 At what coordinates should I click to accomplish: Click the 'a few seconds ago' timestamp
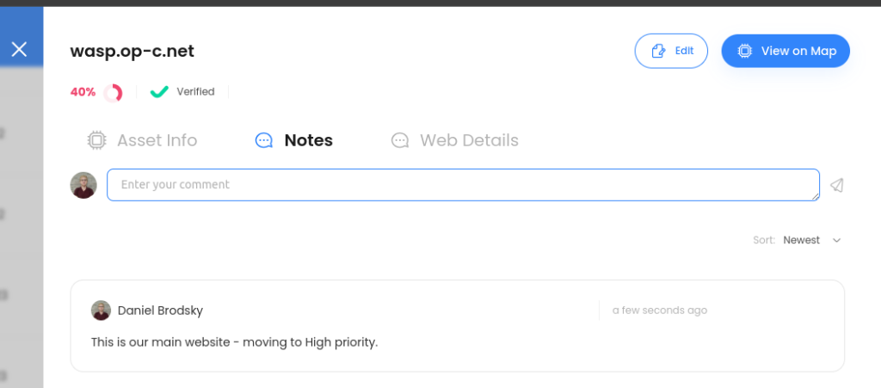660,311
